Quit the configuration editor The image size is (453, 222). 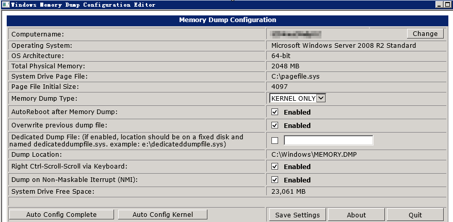click(415, 215)
